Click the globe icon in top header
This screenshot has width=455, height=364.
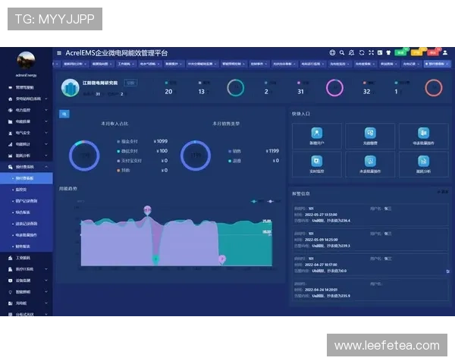[332, 53]
